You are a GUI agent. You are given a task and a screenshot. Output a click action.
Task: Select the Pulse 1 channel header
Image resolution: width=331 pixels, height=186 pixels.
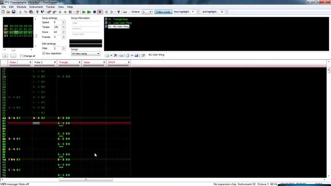click(20, 63)
